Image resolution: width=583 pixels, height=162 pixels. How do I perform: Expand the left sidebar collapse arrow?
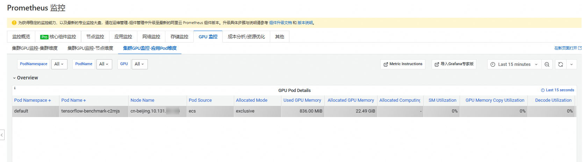2,134
